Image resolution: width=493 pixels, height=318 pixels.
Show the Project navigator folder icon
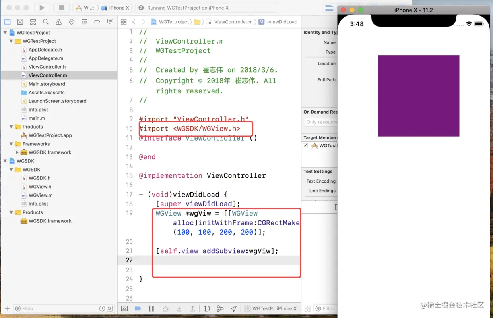click(7, 22)
